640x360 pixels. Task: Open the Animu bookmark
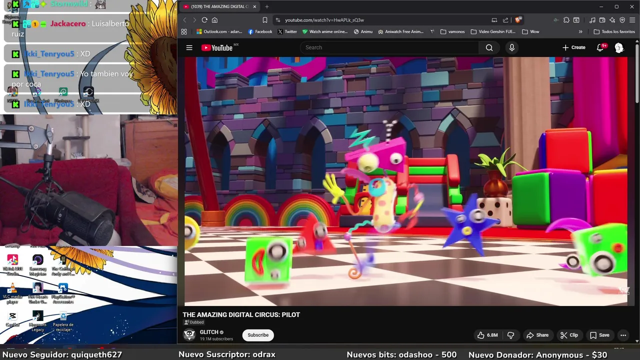(x=363, y=31)
